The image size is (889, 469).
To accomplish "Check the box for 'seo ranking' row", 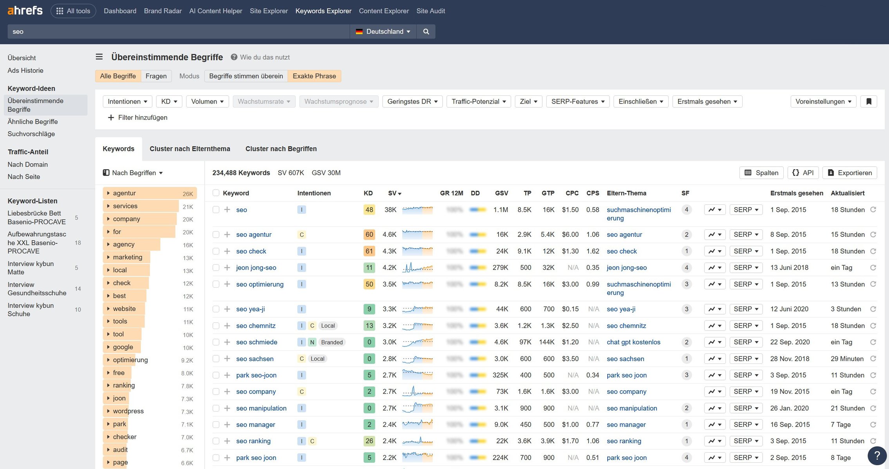I will tap(216, 441).
